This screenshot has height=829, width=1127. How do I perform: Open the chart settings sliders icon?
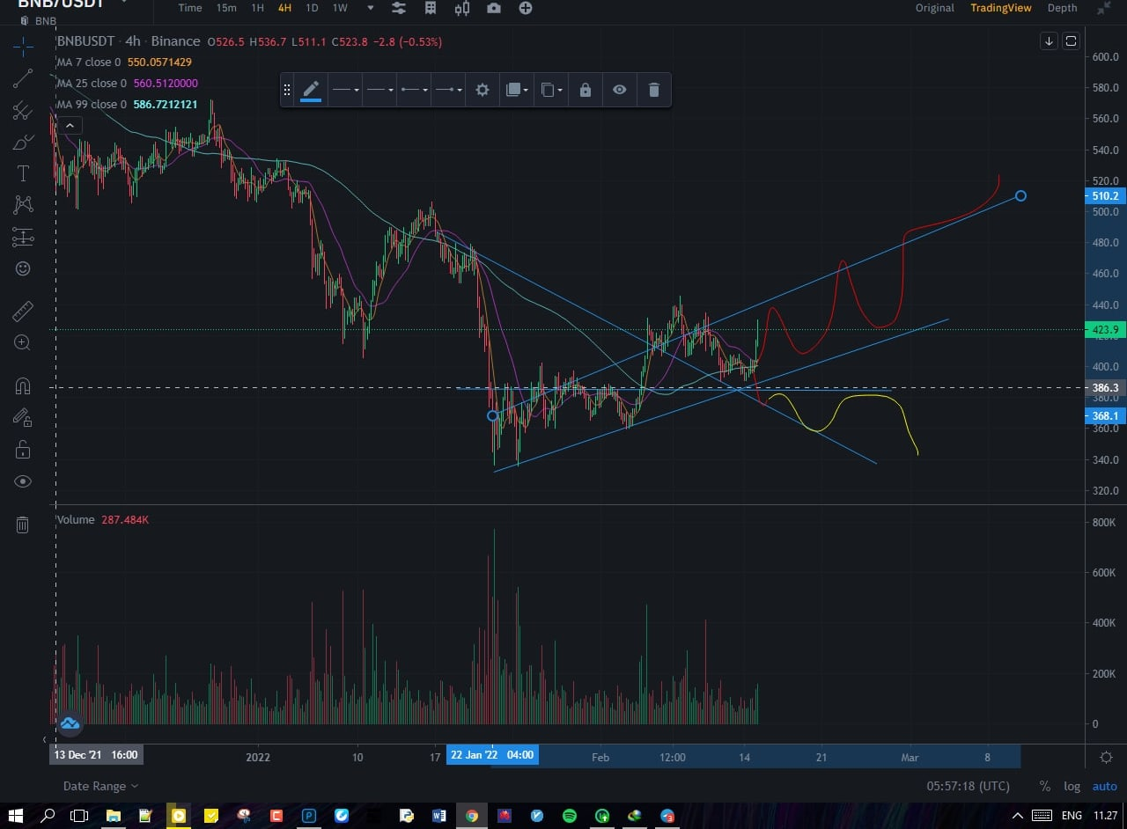399,8
